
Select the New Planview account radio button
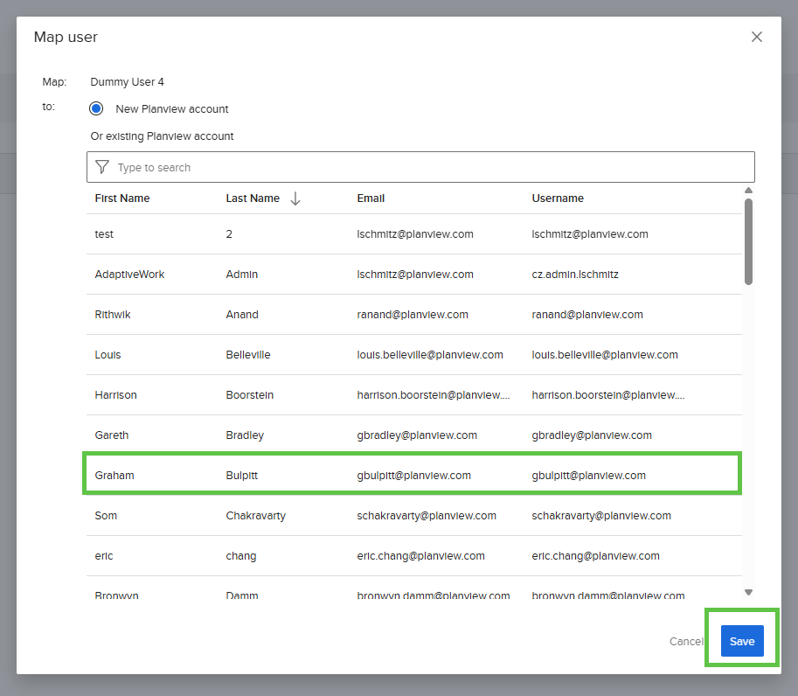(97, 109)
